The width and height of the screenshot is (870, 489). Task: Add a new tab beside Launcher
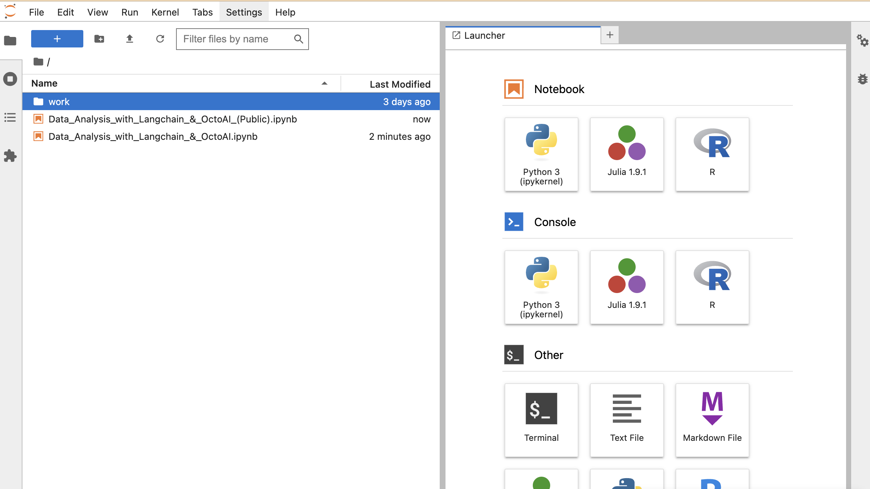click(x=610, y=35)
